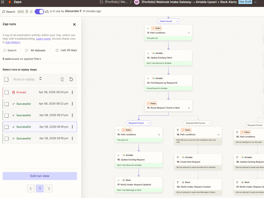The image size is (264, 198).
Task: Select the Errored run status label
Action: pyautogui.click(x=21, y=92)
